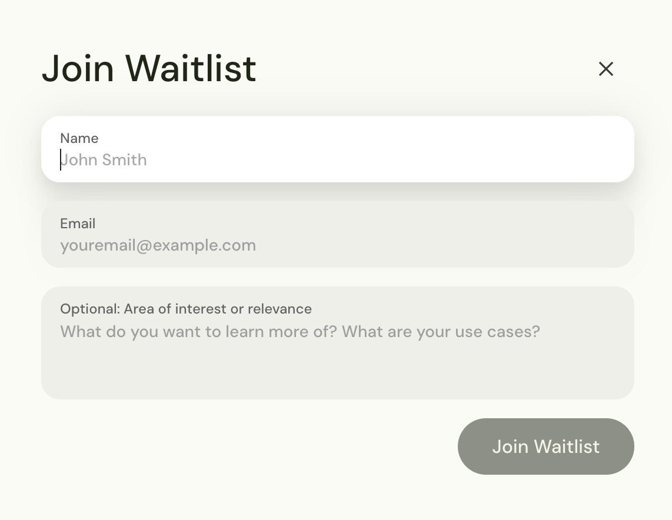672x520 pixels.
Task: Click empty space in the use cases textarea
Action: [x=337, y=371]
